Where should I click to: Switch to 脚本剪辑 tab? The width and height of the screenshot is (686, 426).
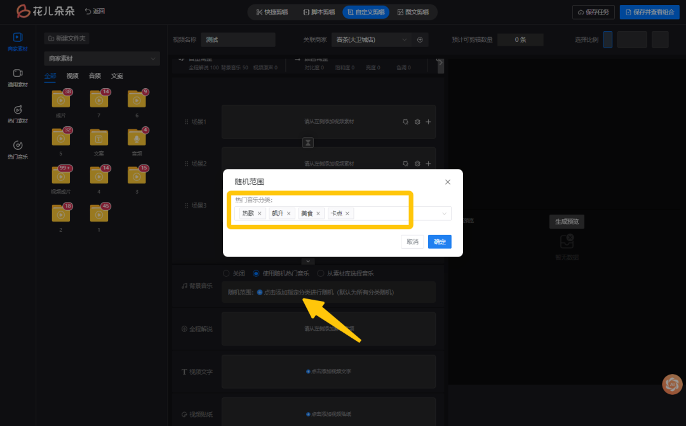(319, 12)
